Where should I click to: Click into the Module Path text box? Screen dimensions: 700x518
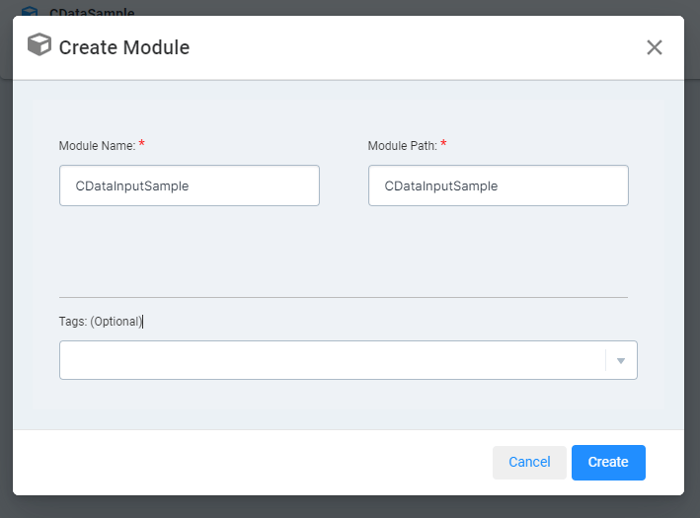coord(498,185)
